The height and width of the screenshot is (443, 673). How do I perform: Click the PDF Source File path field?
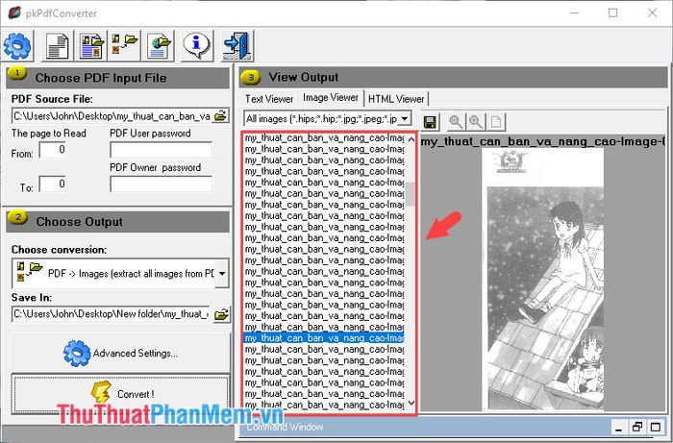click(x=112, y=115)
